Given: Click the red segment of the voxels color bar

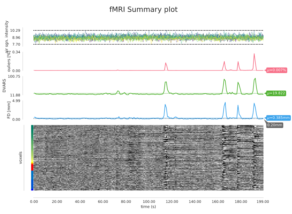Looking at the screenshot, I should click(x=32, y=167).
